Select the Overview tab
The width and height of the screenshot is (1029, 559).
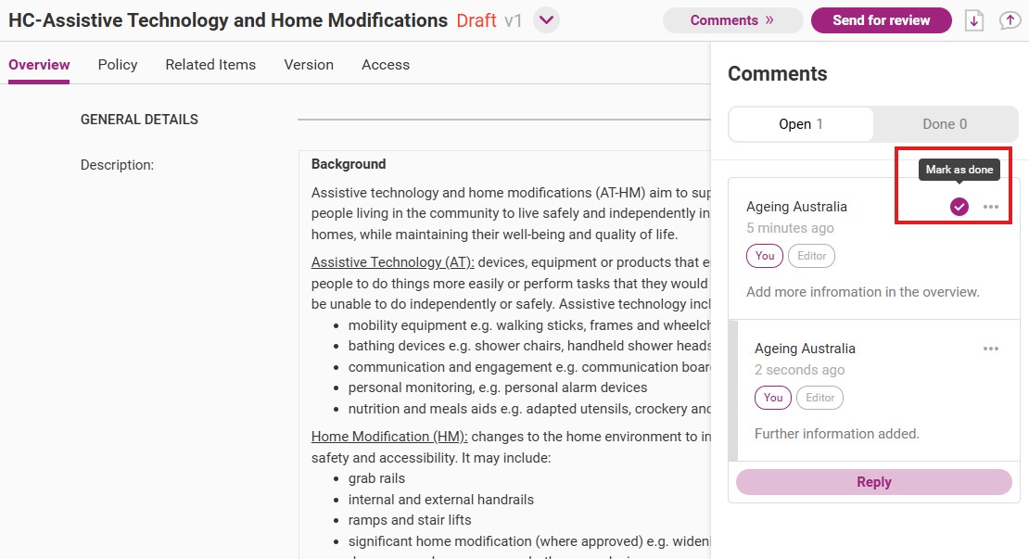point(39,64)
